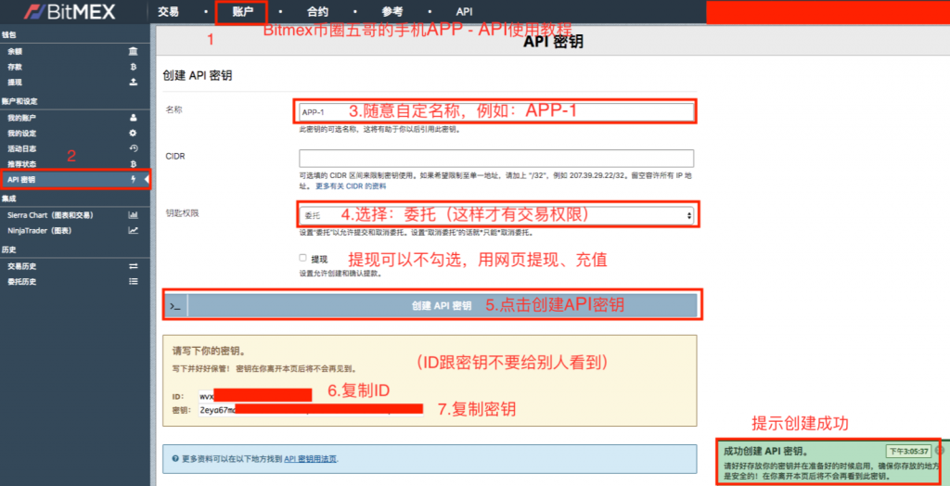The width and height of the screenshot is (950, 486).
Task: Open the 交易 top menu
Action: click(168, 11)
